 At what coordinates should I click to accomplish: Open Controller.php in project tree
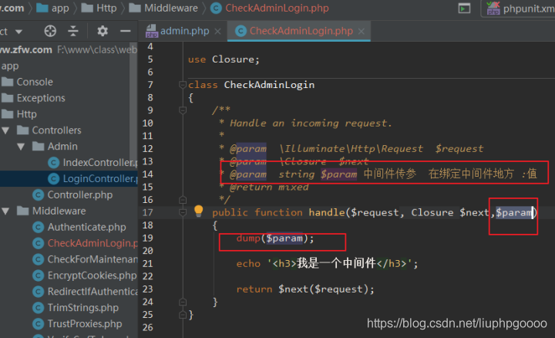[x=72, y=195]
